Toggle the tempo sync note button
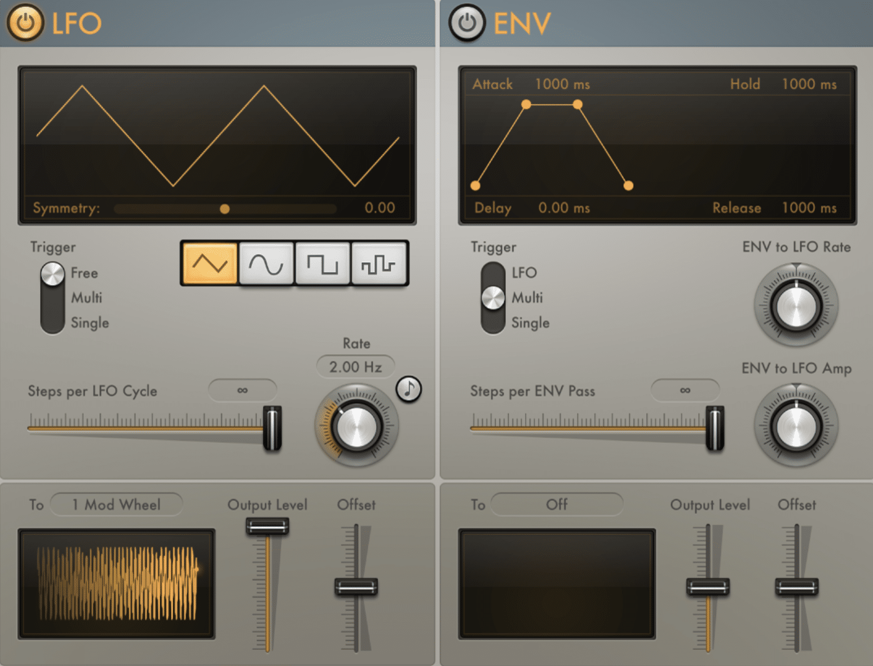The width and height of the screenshot is (873, 666). [x=409, y=389]
